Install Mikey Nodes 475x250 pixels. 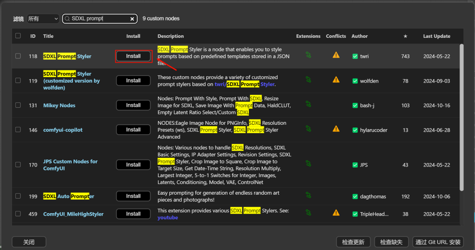[133, 105]
